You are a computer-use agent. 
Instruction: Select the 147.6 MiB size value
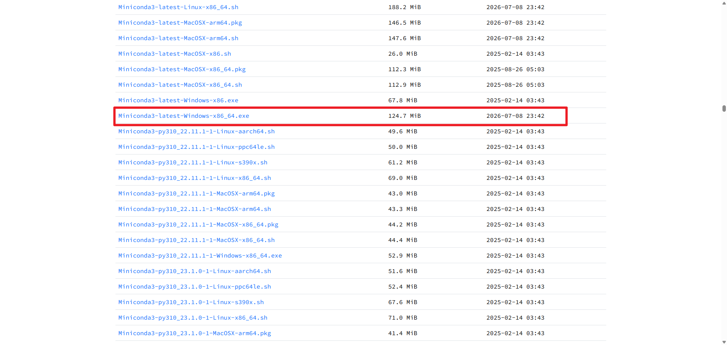(x=404, y=38)
